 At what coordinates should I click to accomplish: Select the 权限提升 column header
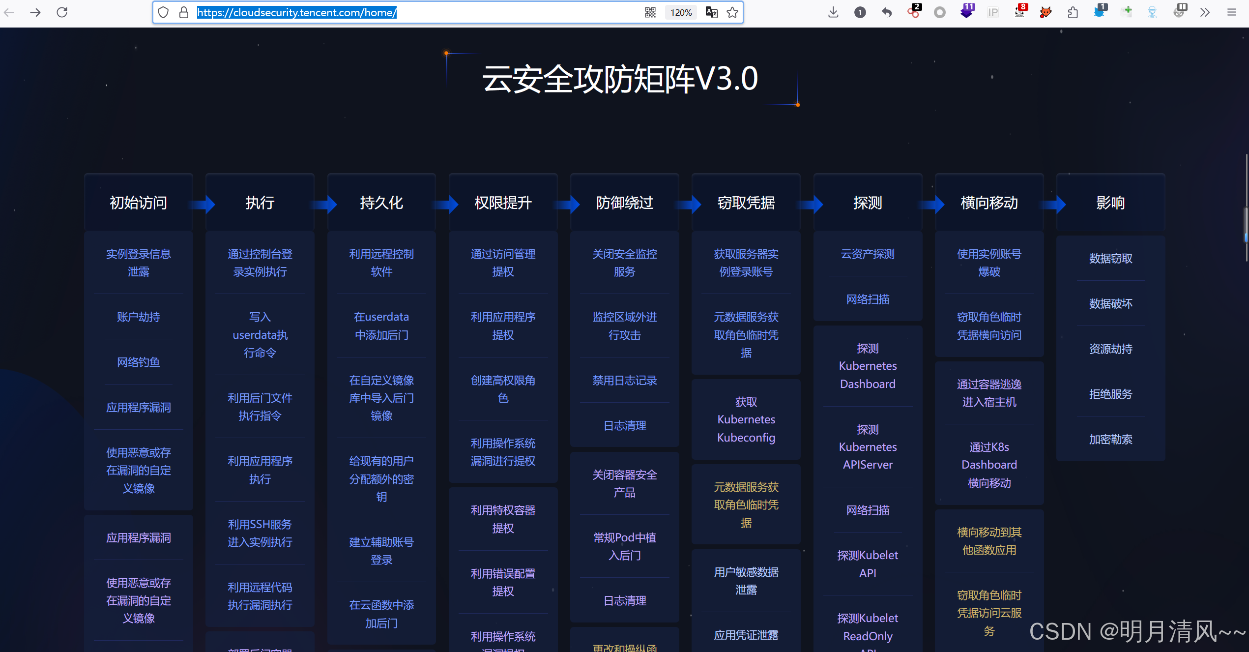click(503, 203)
